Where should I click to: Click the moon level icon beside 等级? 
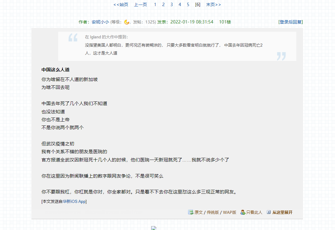coord(127,22)
